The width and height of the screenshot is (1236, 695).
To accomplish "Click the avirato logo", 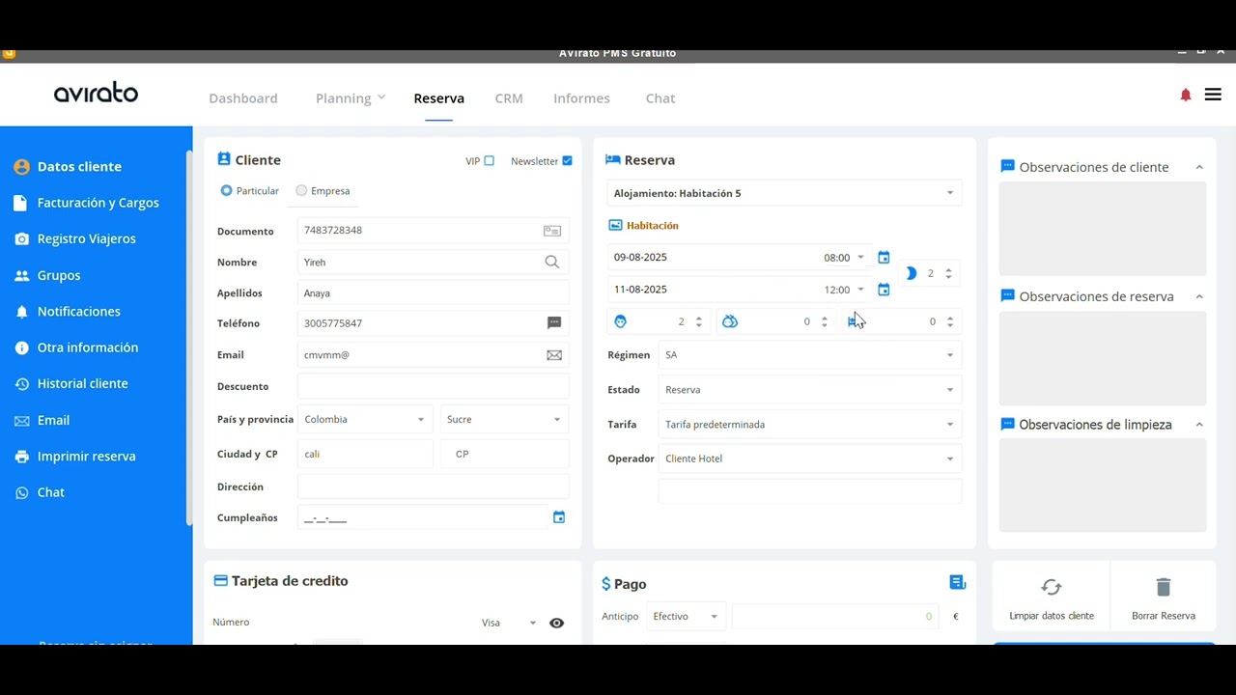I will (x=96, y=93).
